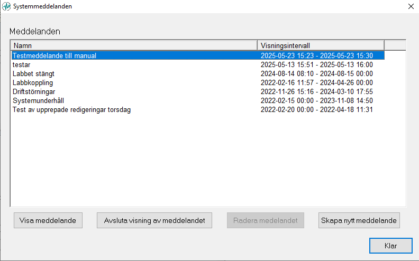Click the interval cell starting 2024-08-14 08:10
419x261 pixels.
coord(316,73)
